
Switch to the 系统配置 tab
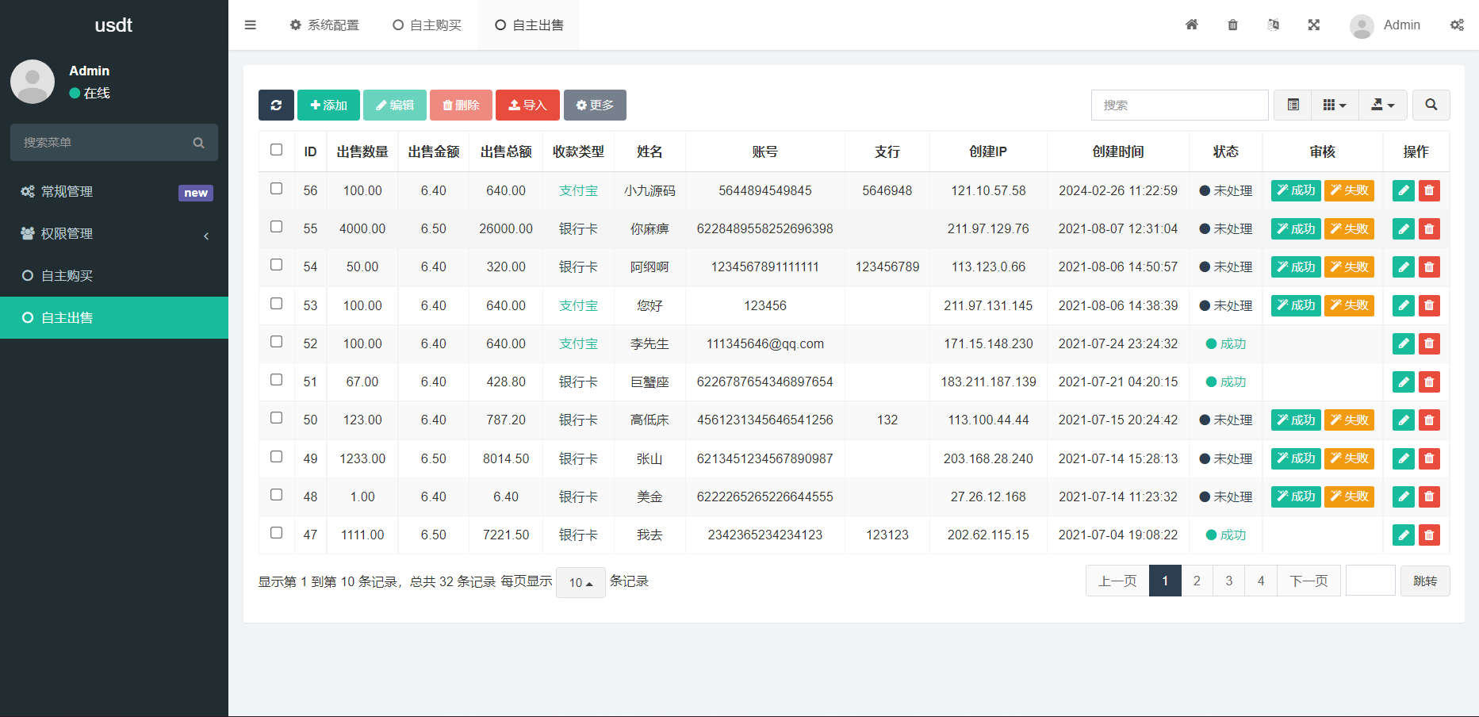324,25
